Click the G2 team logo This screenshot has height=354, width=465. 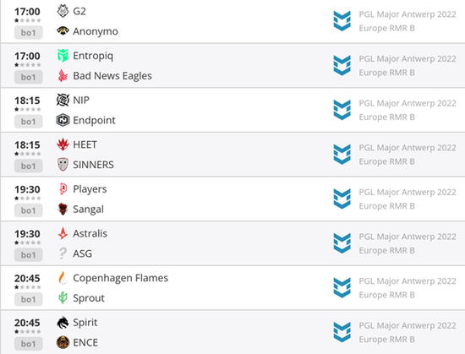[63, 11]
